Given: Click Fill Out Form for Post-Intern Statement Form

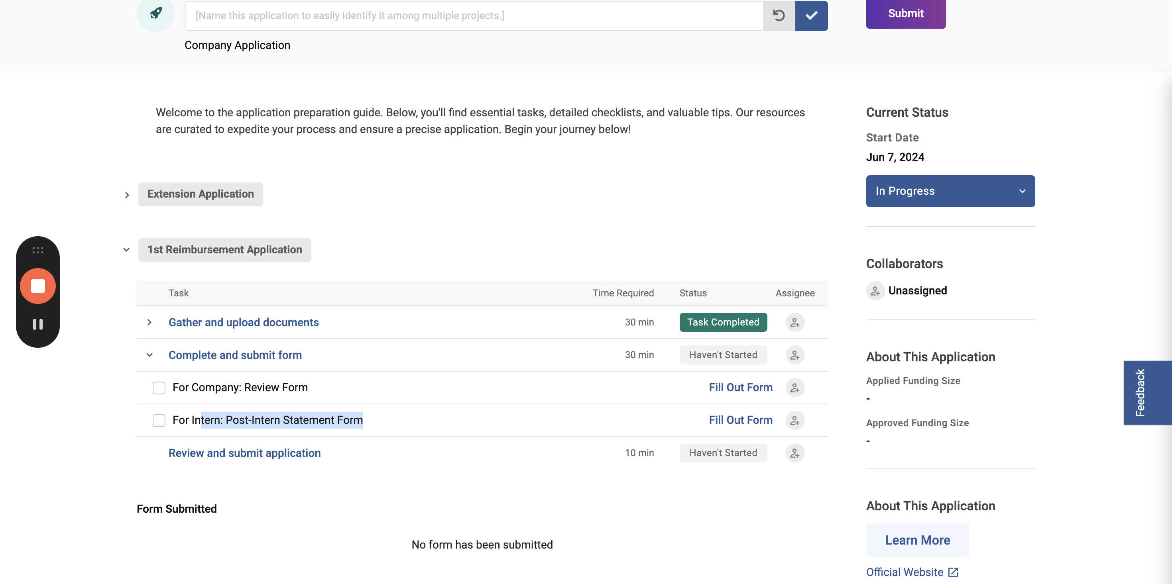Looking at the screenshot, I should pos(740,420).
